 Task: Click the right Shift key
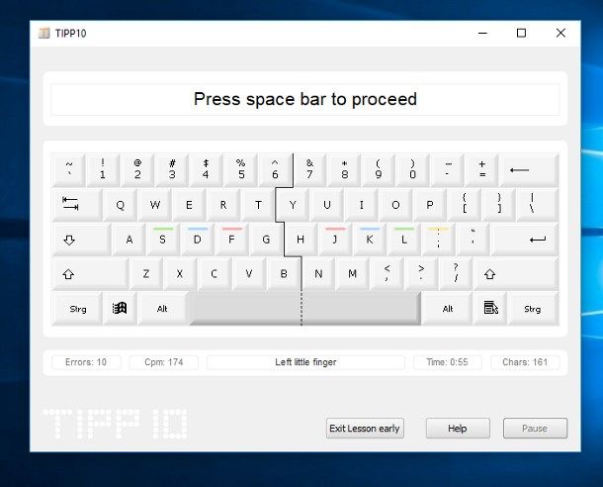[516, 274]
